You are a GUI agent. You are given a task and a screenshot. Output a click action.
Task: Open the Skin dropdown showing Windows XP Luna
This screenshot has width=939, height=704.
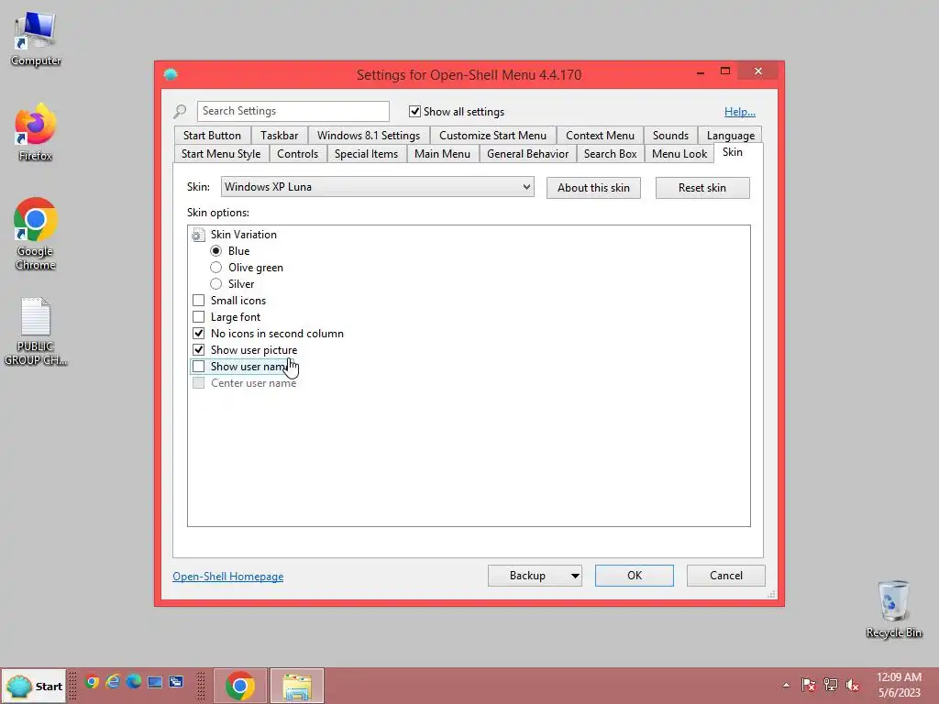tap(377, 187)
